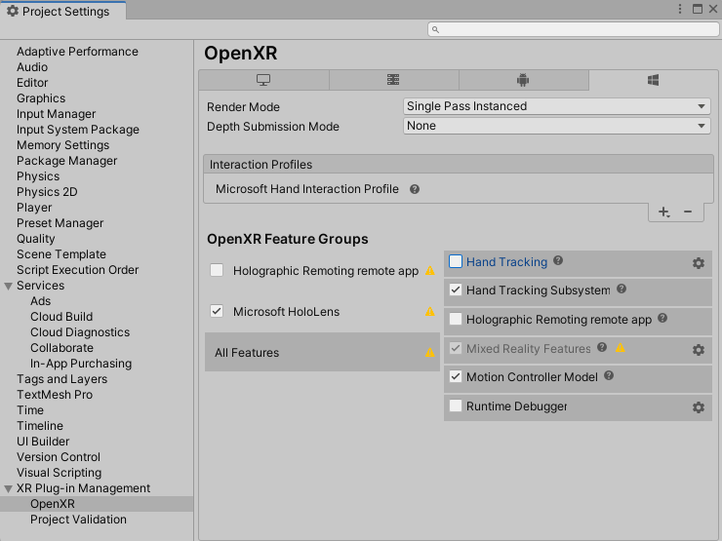Open Hand Tracking settings gear

pos(699,262)
